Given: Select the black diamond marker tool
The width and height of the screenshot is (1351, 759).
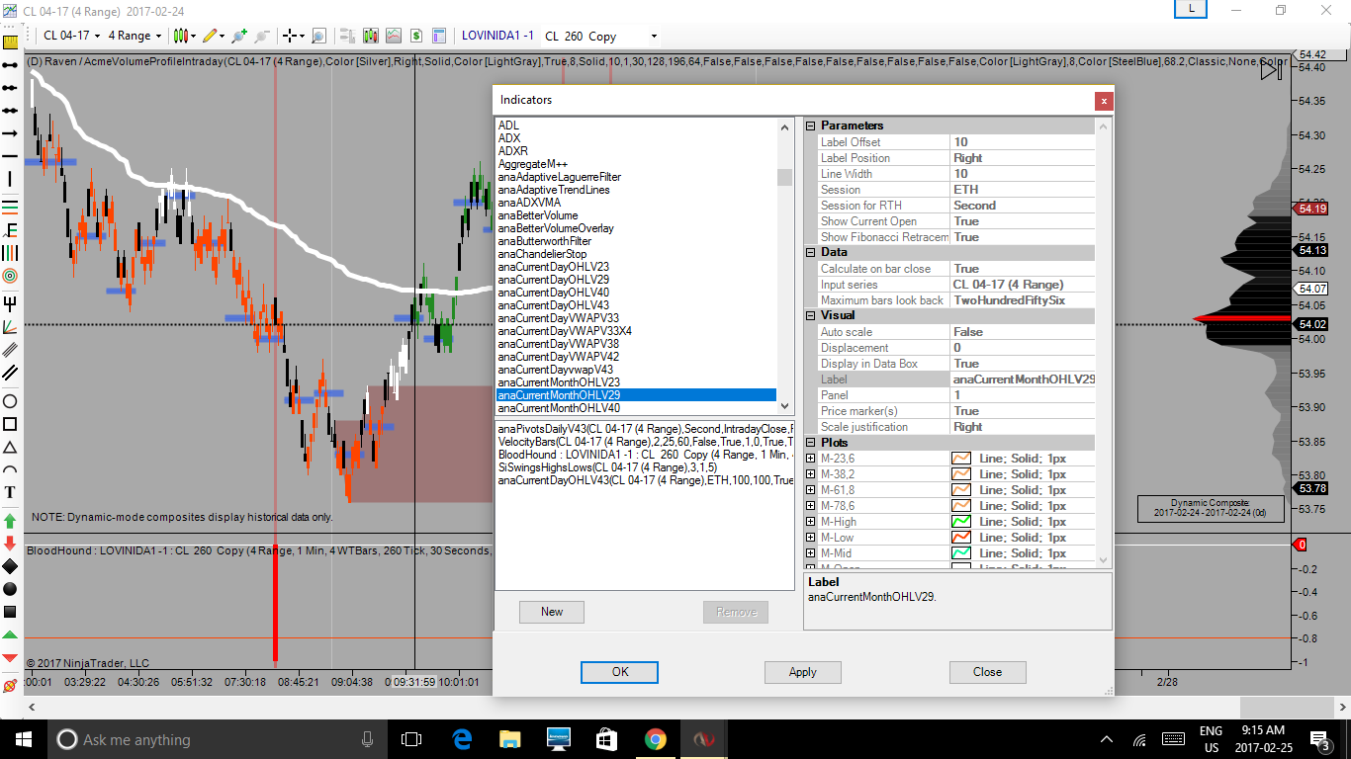Looking at the screenshot, I should (x=11, y=565).
